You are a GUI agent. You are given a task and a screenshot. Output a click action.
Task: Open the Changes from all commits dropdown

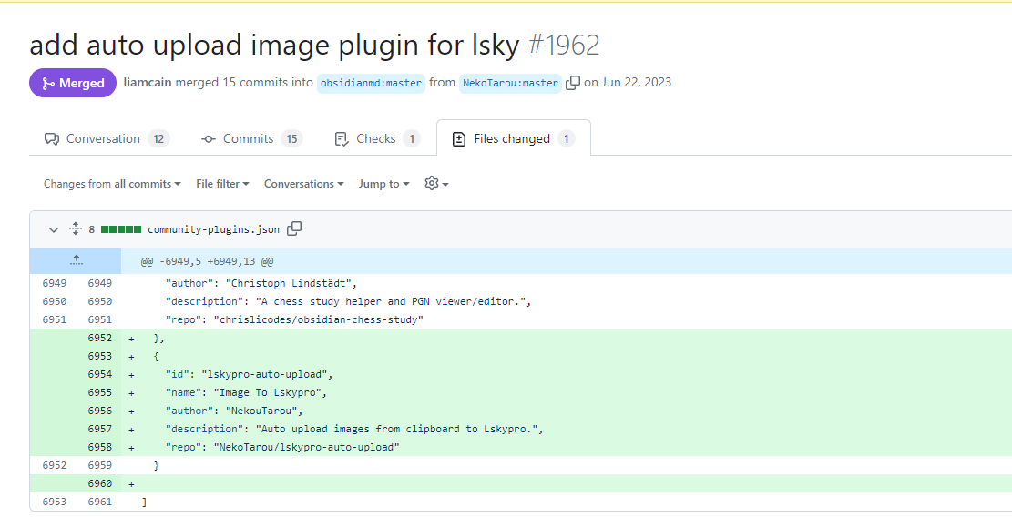pyautogui.click(x=112, y=184)
